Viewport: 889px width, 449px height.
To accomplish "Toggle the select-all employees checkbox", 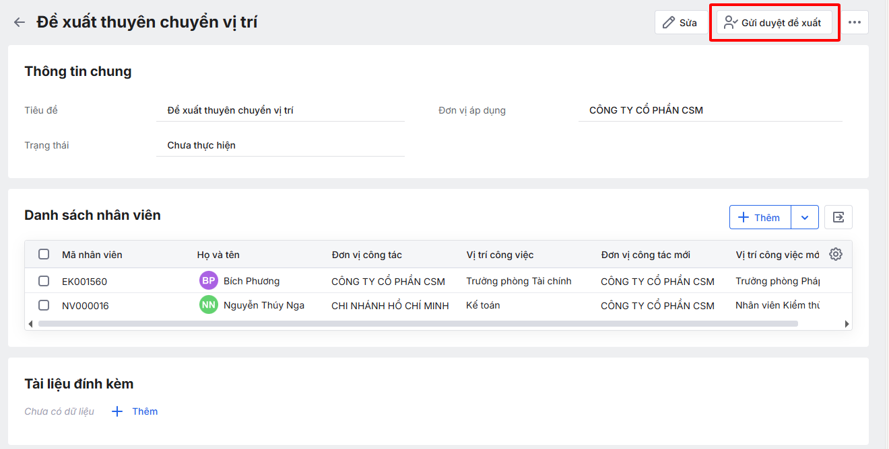I will pos(44,254).
